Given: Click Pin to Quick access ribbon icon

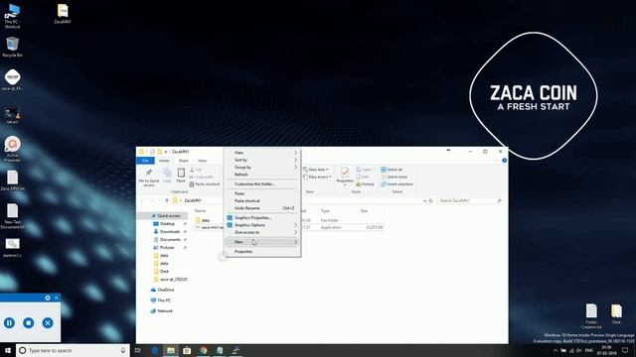Looking at the screenshot, I should (149, 178).
